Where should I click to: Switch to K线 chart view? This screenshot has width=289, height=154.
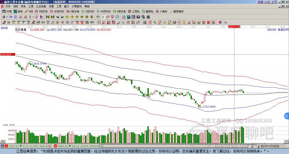pyautogui.click(x=29, y=11)
